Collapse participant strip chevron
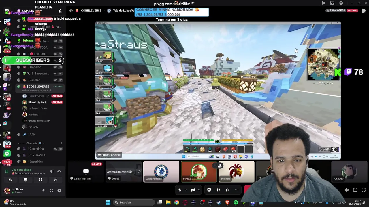 pyautogui.click(x=215, y=166)
